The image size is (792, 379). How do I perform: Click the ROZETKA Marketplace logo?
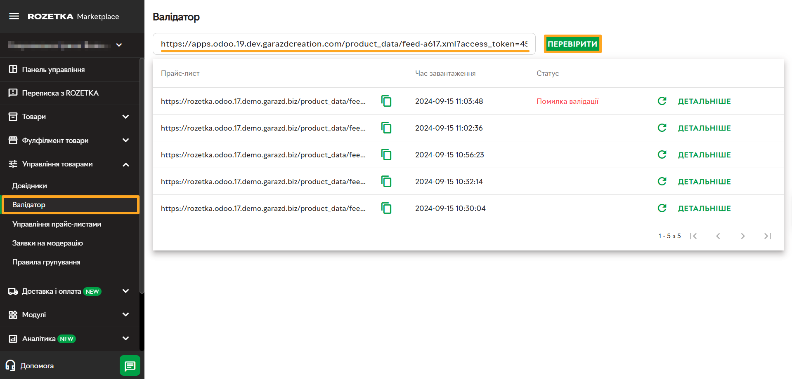coord(73,16)
